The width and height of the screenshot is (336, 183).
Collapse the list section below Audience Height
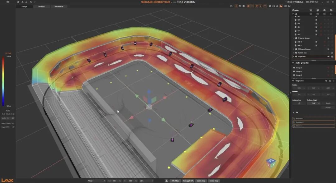click(294, 112)
